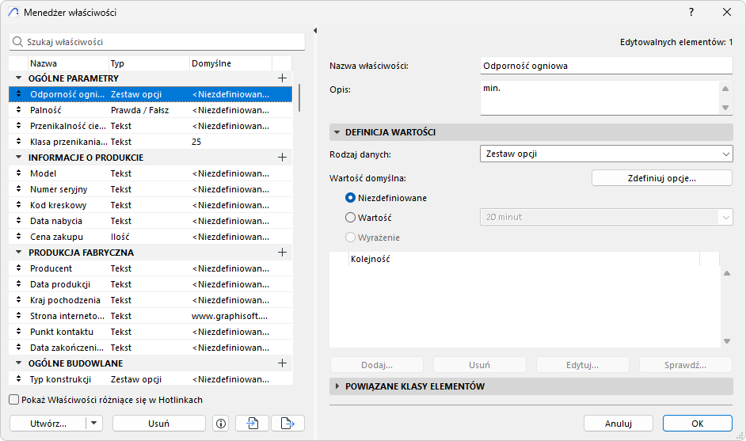The height and width of the screenshot is (441, 746).
Task: Click the info icon button
Action: [221, 424]
